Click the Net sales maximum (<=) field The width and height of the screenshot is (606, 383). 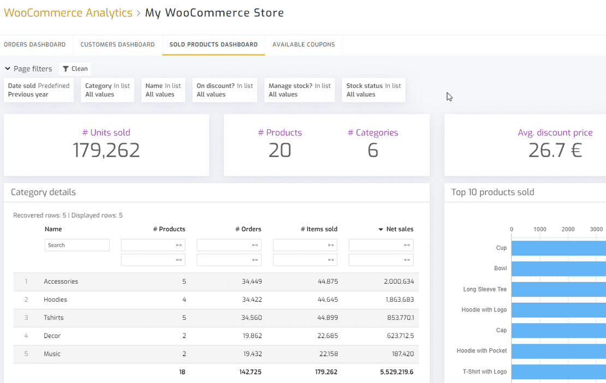point(381,260)
